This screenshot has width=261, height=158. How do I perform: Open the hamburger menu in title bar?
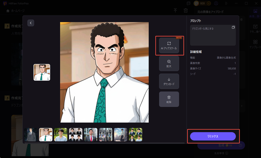[x=226, y=4]
